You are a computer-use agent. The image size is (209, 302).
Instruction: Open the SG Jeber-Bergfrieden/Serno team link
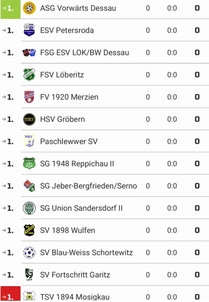coord(89,186)
